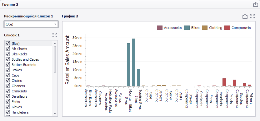260x121 pixels.
Task: Click the Accessories legend color swatch
Action: 160,28
